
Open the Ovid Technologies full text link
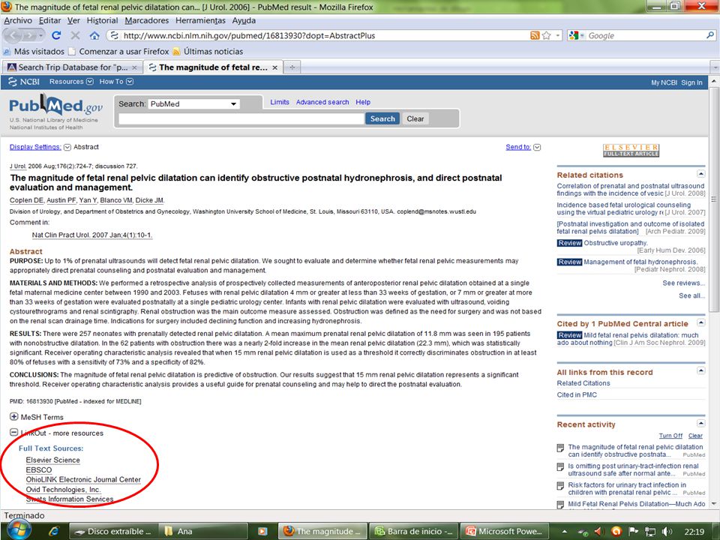pyautogui.click(x=63, y=490)
